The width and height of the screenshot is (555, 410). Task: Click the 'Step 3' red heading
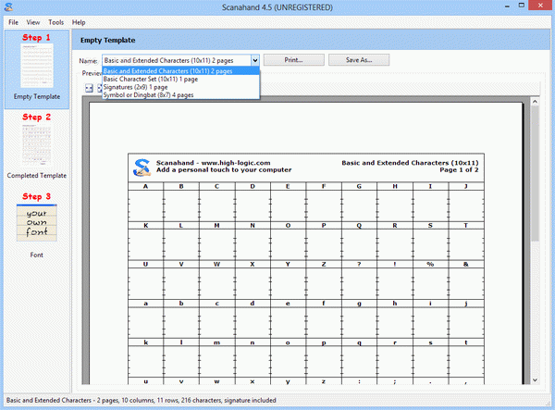click(x=36, y=196)
